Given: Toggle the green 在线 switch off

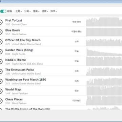Looking at the screenshot, I should 3,11.
